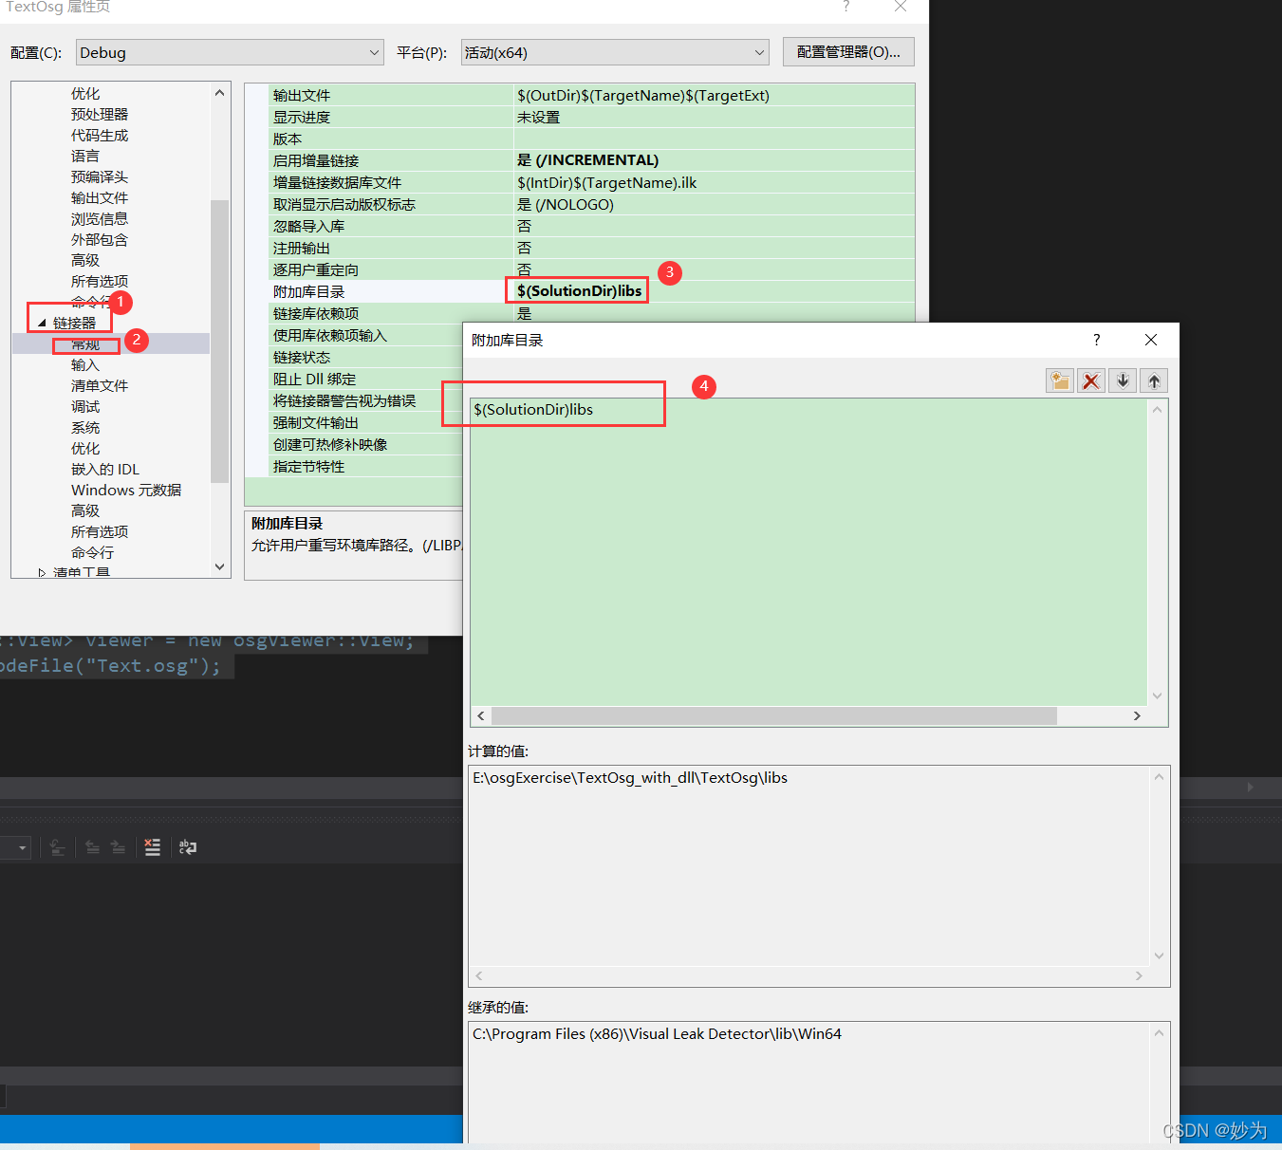Click the 注册输出 property row
Image resolution: width=1282 pixels, height=1150 pixels.
pos(591,248)
